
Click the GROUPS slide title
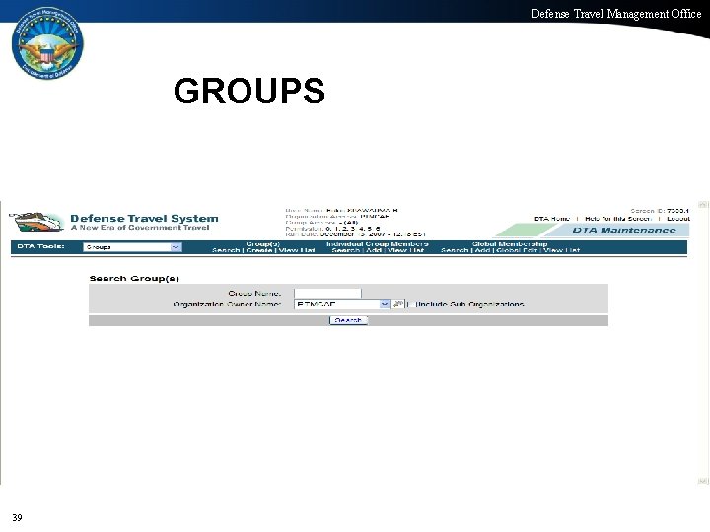tap(249, 91)
